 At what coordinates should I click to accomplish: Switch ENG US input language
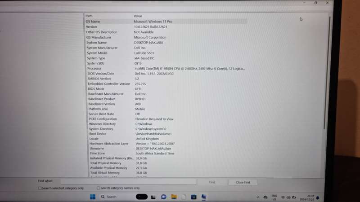(x=274, y=198)
